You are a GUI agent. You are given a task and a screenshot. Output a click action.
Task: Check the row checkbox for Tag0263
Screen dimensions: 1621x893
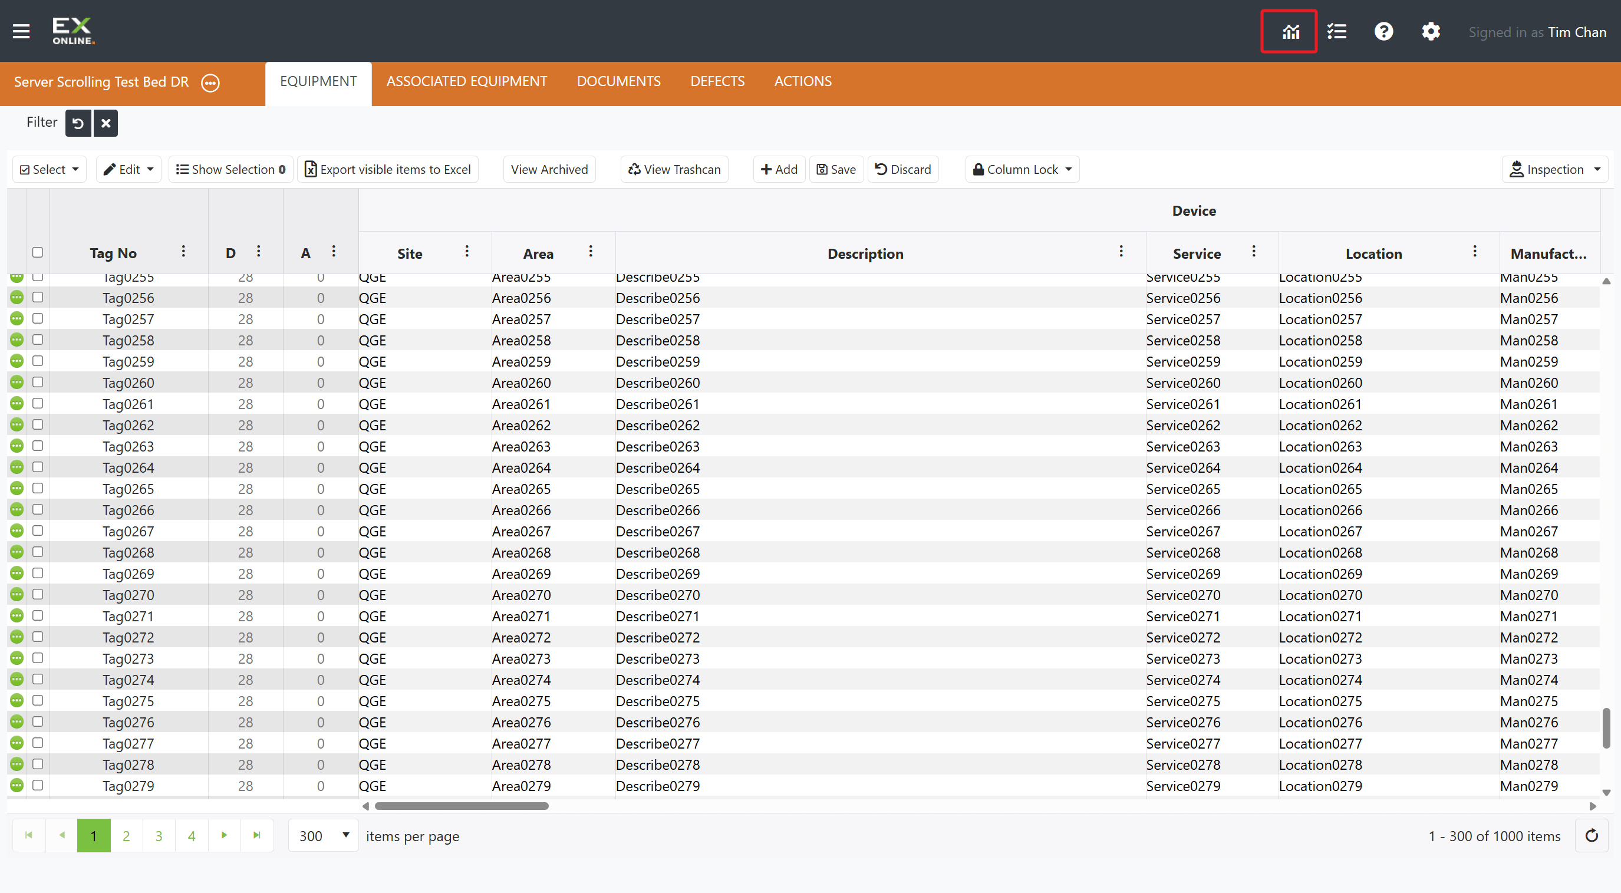[38, 446]
